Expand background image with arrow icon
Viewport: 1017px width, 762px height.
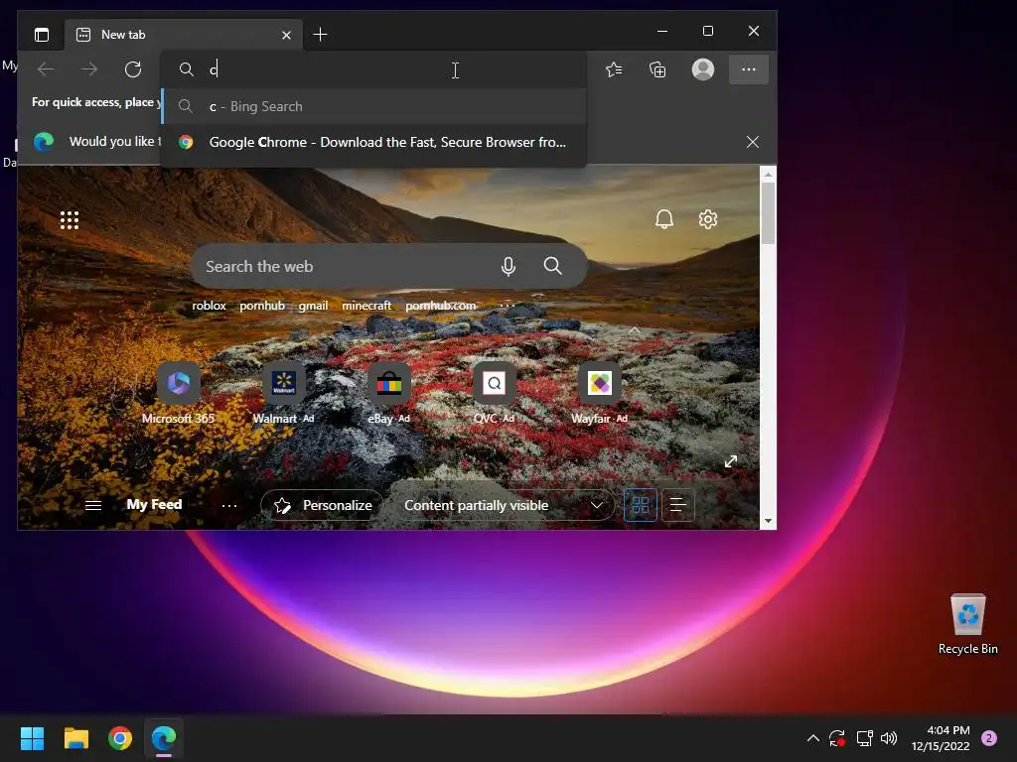click(x=731, y=461)
